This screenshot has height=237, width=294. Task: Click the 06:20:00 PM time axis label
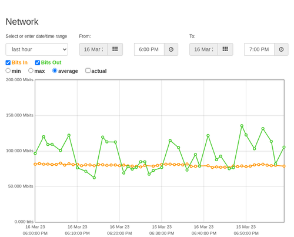(119, 233)
